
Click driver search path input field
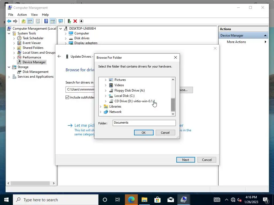80,90
